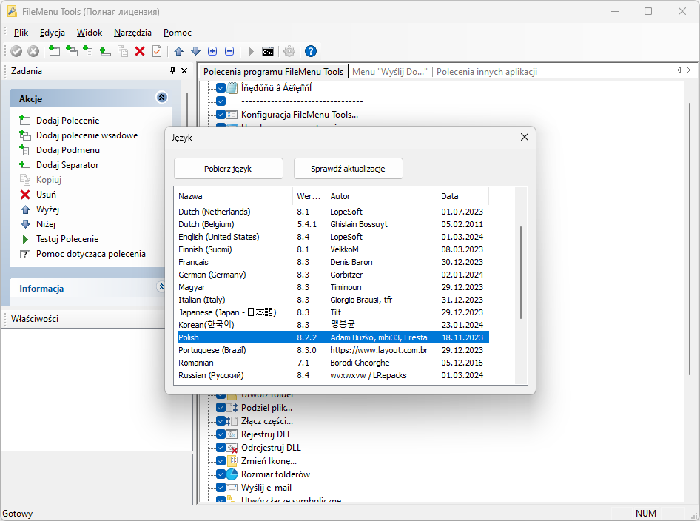
Task: Uncheck Zmień Ikonę... checkbox
Action: (221, 461)
